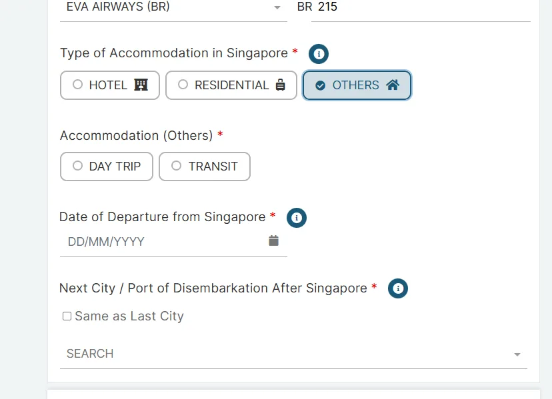Click the OTHERS accommodation button
Screen dimensions: 552x399
pos(357,85)
